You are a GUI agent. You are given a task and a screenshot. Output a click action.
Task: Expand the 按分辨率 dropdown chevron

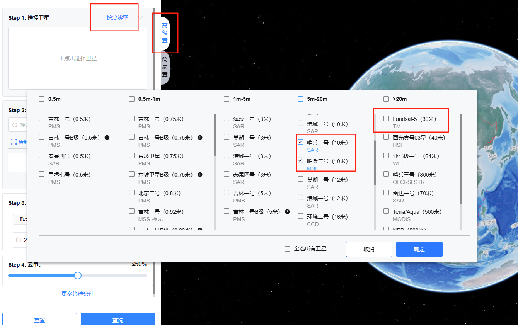tap(141, 17)
